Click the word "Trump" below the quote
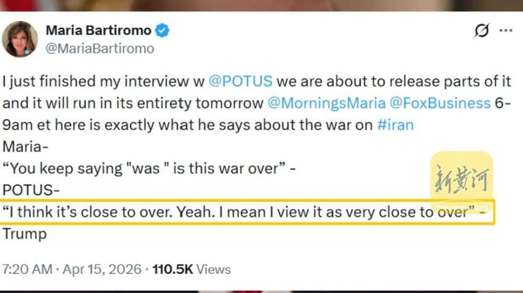Viewport: 523px width, 293px height. click(25, 234)
